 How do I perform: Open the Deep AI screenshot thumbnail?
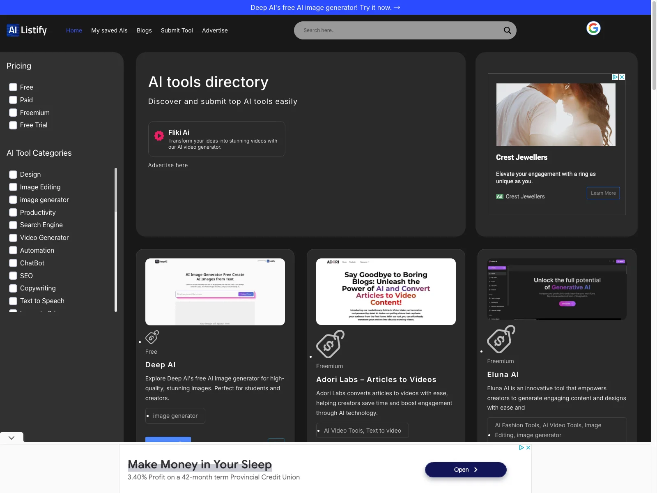(215, 292)
